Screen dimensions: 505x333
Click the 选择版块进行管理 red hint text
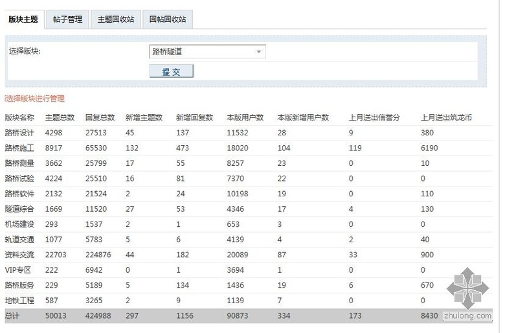pos(35,98)
